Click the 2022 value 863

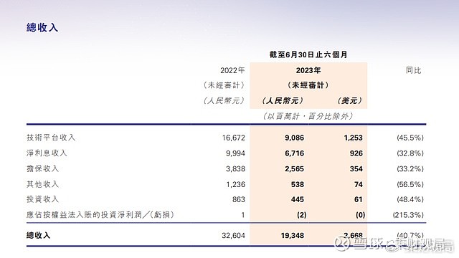(239, 199)
